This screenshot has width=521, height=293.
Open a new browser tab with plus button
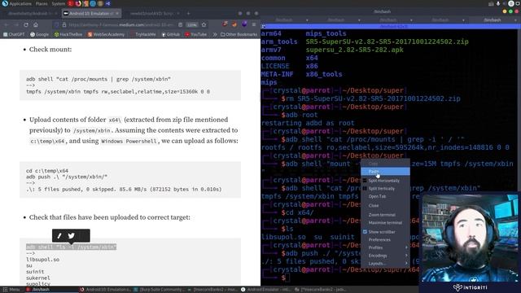click(188, 13)
